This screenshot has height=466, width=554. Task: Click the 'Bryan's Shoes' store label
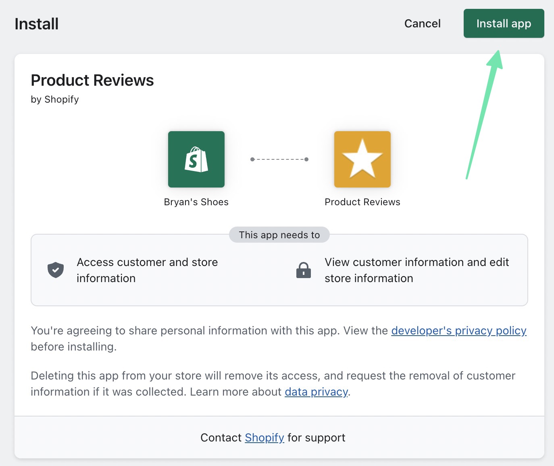pos(196,202)
